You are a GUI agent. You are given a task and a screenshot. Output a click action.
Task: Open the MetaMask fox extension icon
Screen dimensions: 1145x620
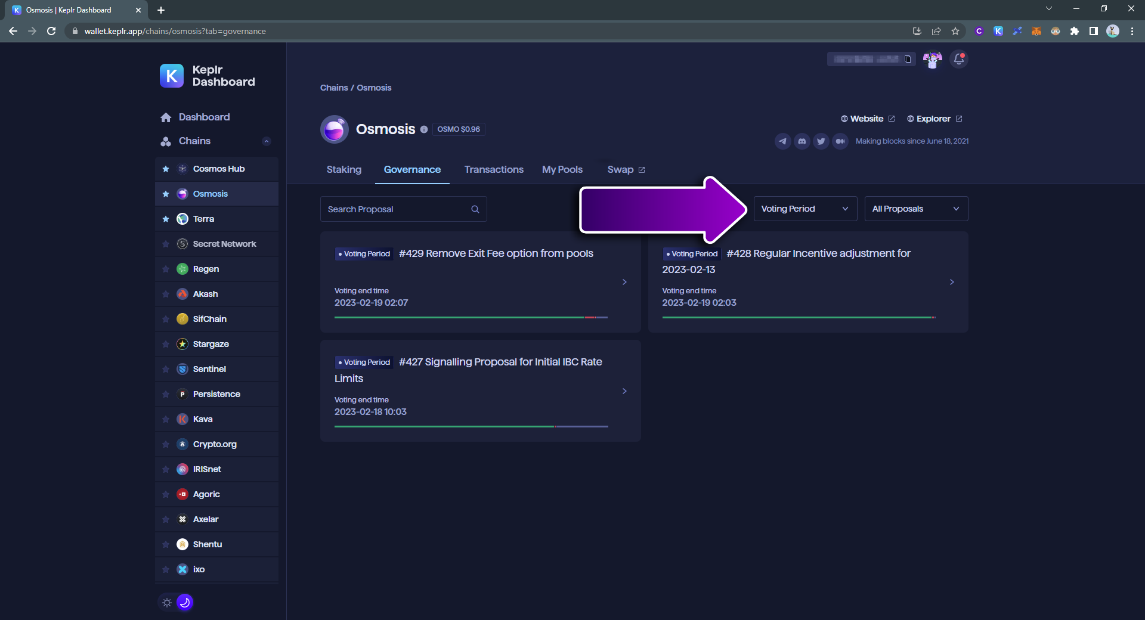tap(1036, 31)
